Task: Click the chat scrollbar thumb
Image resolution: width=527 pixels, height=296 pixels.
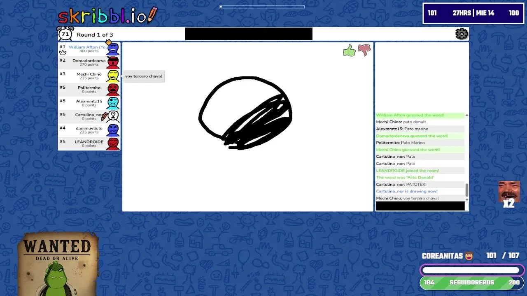Action: pyautogui.click(x=467, y=190)
